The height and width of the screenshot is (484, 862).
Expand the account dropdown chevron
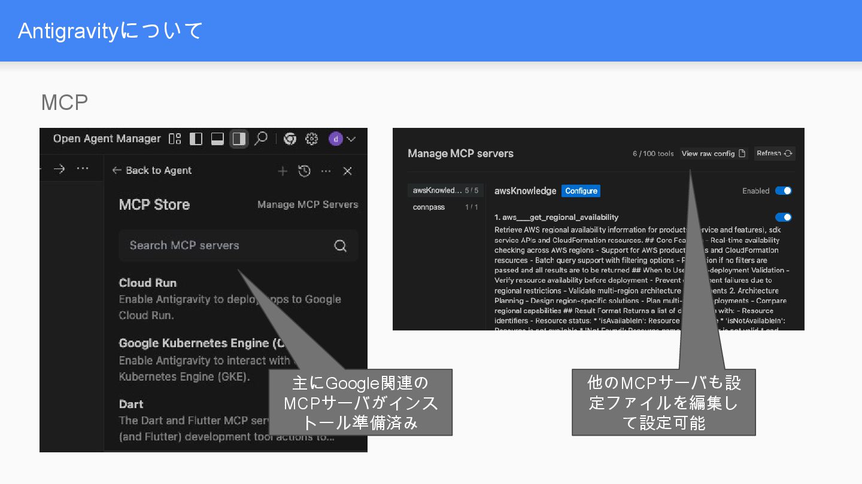351,139
